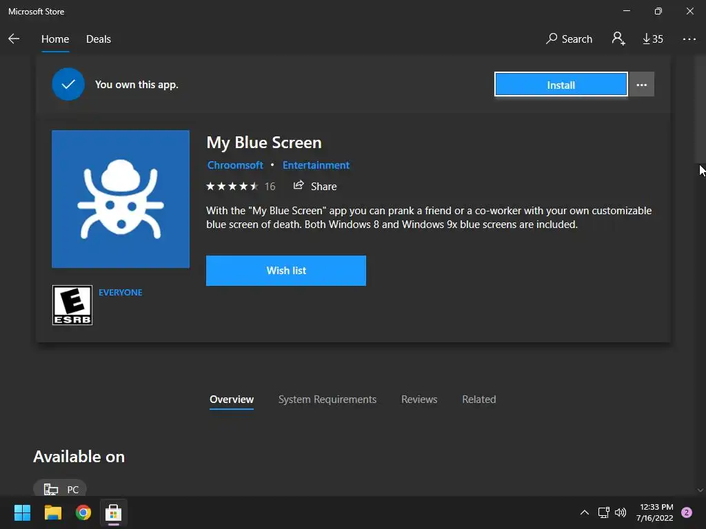Click the volume speaker tray icon

[621, 512]
